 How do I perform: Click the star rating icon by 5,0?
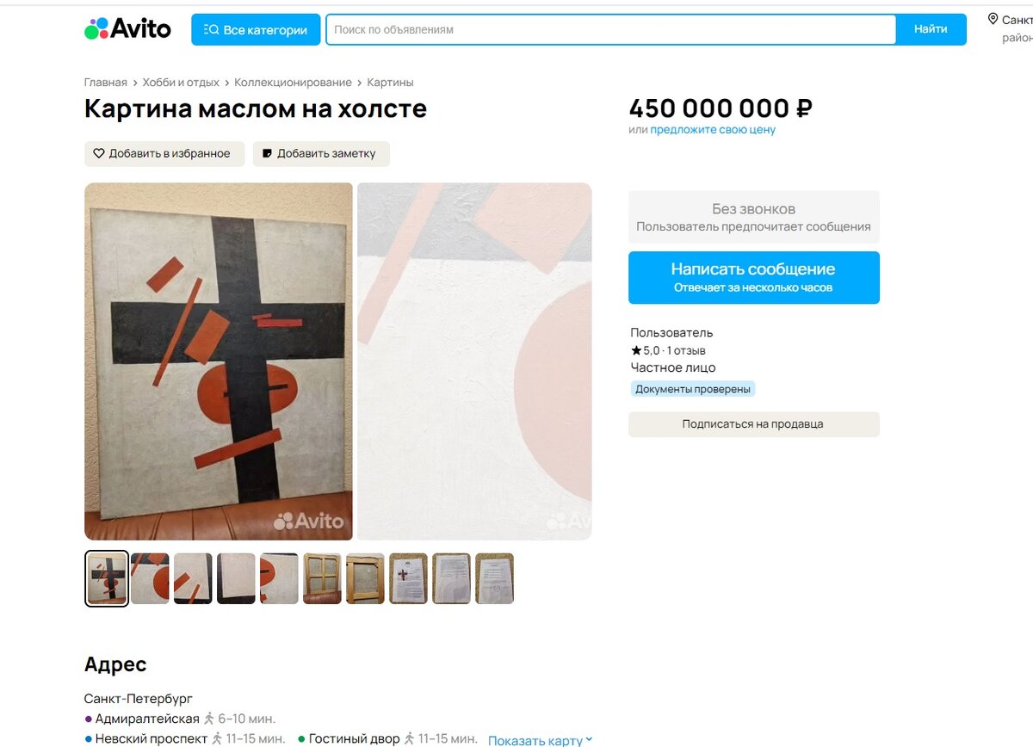click(x=636, y=350)
